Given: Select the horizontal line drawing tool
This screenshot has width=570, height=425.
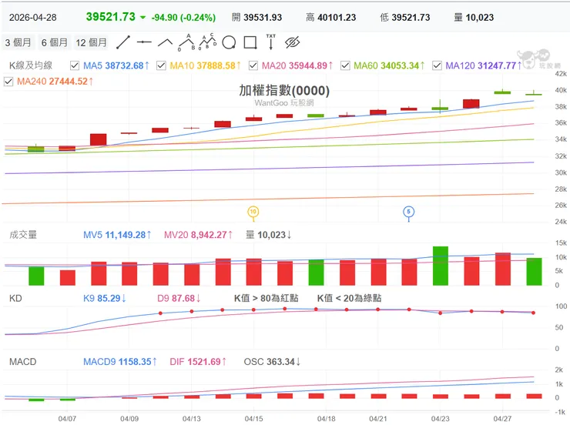Looking at the screenshot, I should pyautogui.click(x=144, y=42).
